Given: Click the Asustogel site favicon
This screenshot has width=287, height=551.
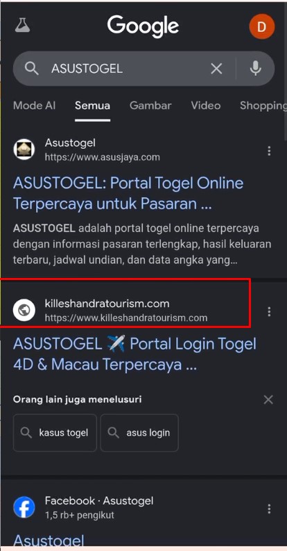Looking at the screenshot, I should [x=24, y=149].
